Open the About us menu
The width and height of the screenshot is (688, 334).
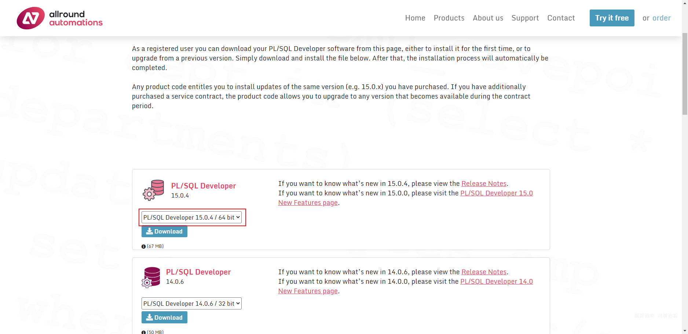488,18
